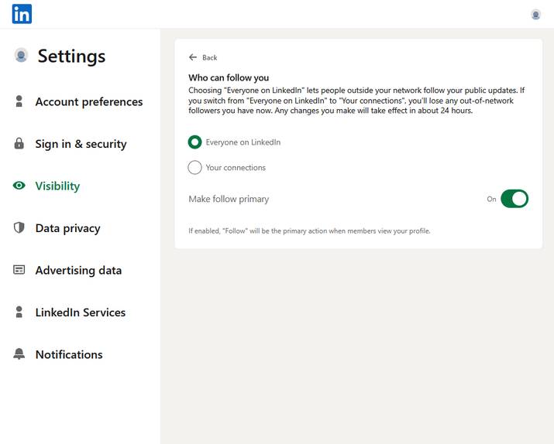Click the profile picture beside Settings heading
Viewport: 554px width, 444px height.
(21, 56)
